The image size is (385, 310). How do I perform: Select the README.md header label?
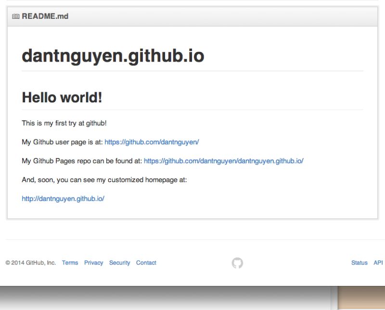point(45,16)
